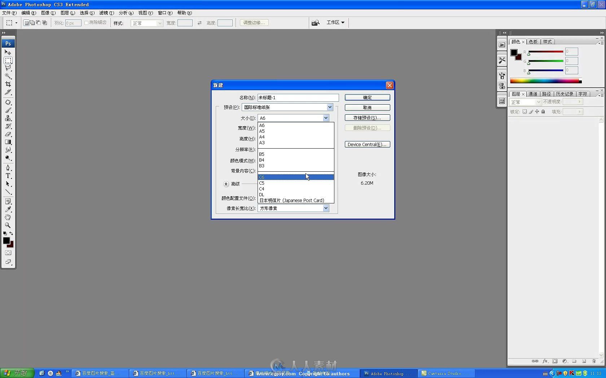The width and height of the screenshot is (606, 378).
Task: Select the Clone Stamp tool
Action: click(8, 118)
